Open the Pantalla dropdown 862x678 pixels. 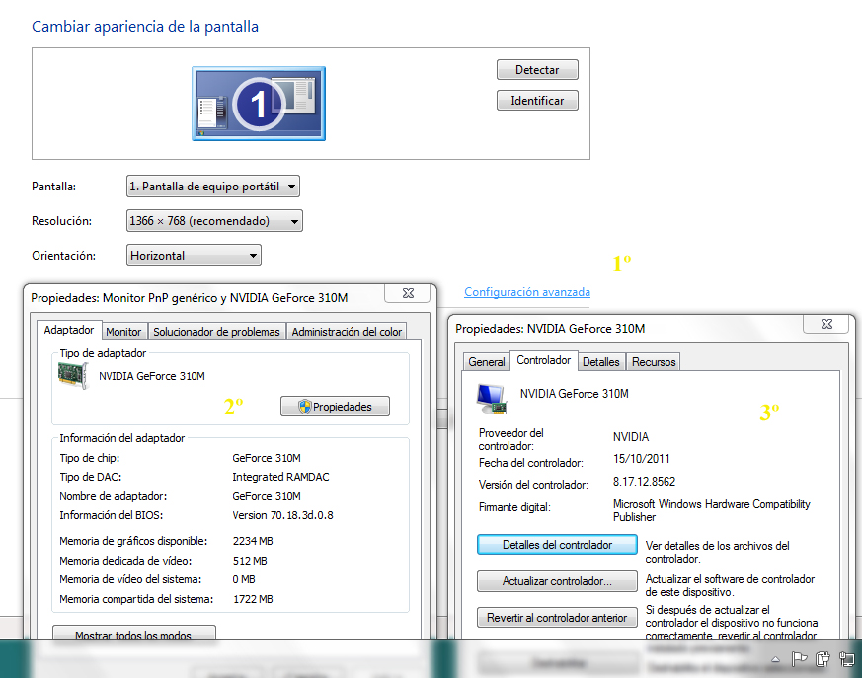(x=212, y=187)
